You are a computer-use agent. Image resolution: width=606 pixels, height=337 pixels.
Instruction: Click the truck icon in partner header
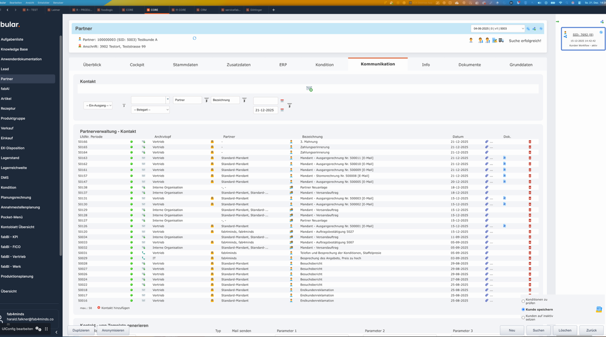[x=501, y=41]
